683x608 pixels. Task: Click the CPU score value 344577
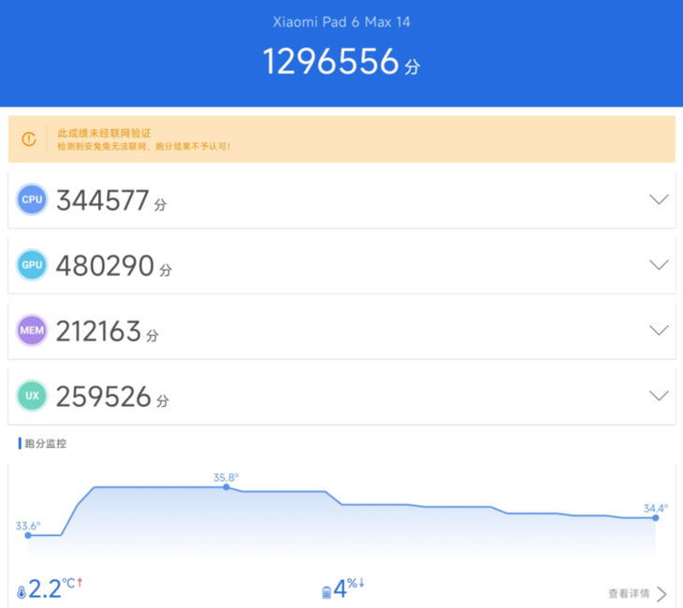[x=103, y=200]
